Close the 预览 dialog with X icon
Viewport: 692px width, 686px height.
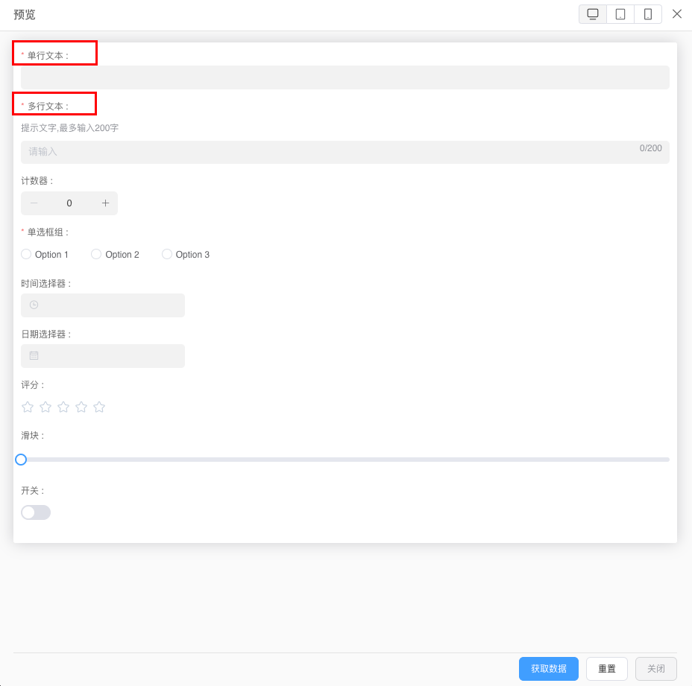point(677,13)
